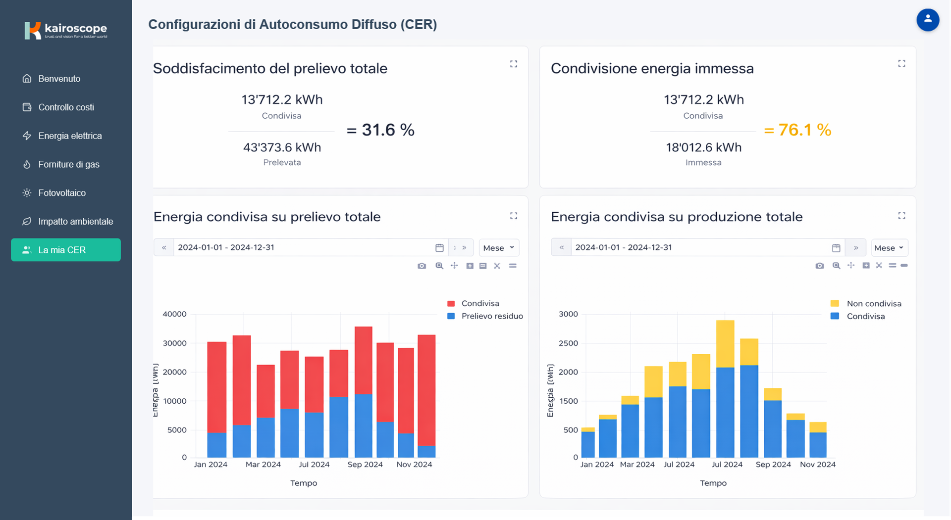Go to Controllo costi page
The width and height of the screenshot is (951, 520).
coord(66,107)
